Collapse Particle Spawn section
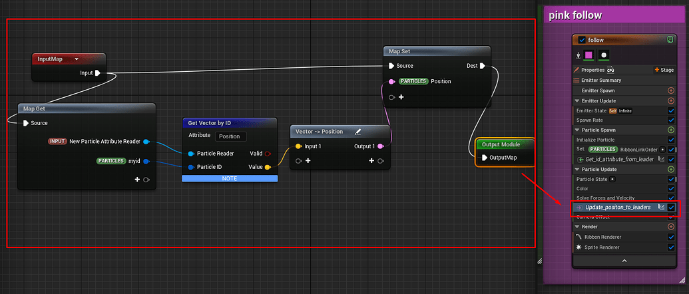Viewport: 689px width, 294px height. point(576,130)
